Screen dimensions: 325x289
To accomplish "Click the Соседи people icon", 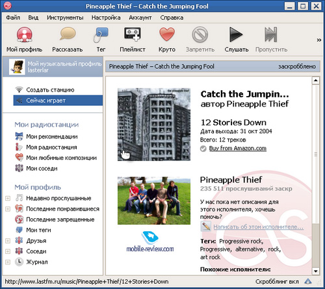I will [x=19, y=251].
